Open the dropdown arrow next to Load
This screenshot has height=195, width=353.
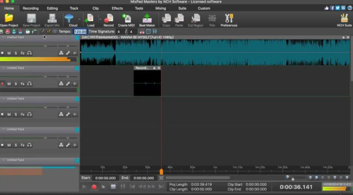pyautogui.click(x=100, y=19)
